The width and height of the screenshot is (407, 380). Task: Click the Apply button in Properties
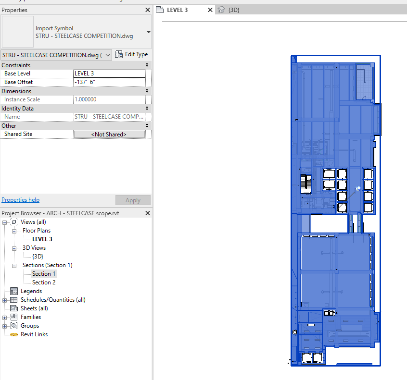(x=133, y=200)
